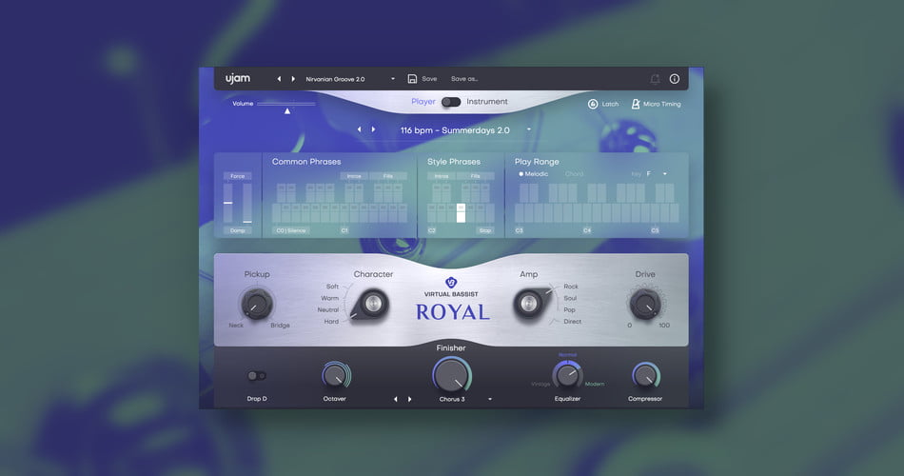
Task: Select Fills tab in Common Phrases
Action: (x=388, y=176)
